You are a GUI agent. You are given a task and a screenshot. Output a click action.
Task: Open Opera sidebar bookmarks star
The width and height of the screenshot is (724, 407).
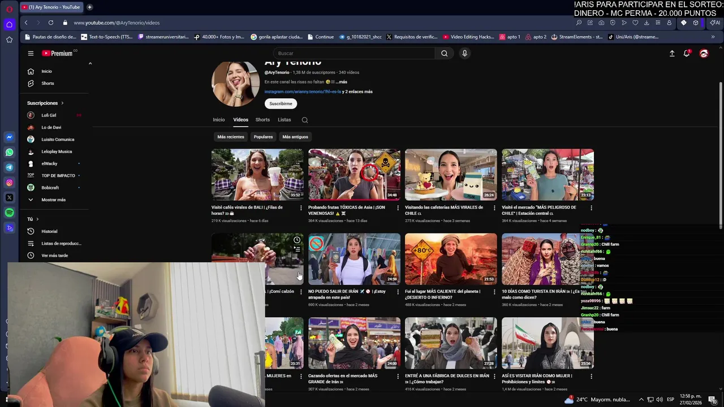(9, 40)
